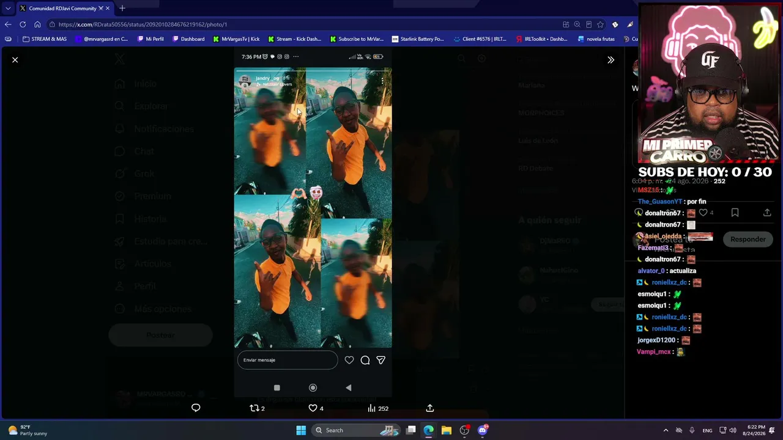Screen dimensions: 783x440
Task: Like the tweet showing 4 likes under photo
Action: point(316,408)
